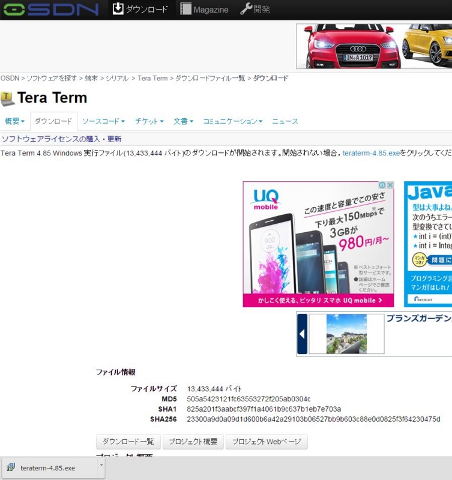Expand the 概要 dropdown tab
The width and height of the screenshot is (452, 480).
[14, 121]
